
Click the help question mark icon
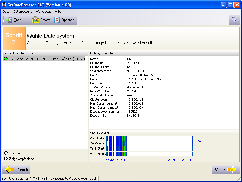(234, 20)
